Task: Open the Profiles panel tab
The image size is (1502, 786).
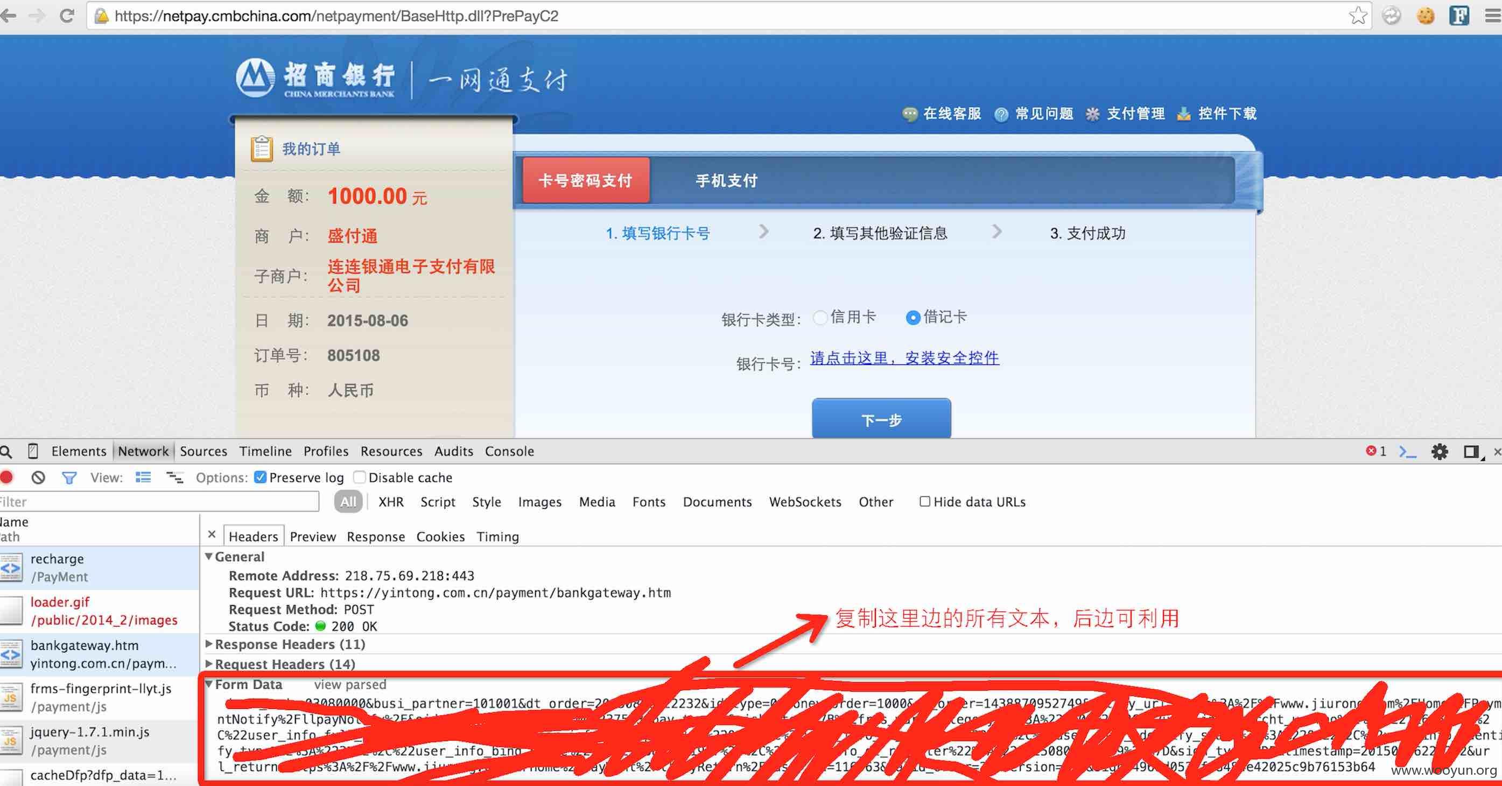Action: point(325,451)
